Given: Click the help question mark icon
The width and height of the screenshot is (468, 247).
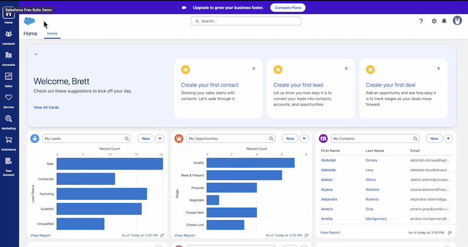Looking at the screenshot, I should (421, 21).
